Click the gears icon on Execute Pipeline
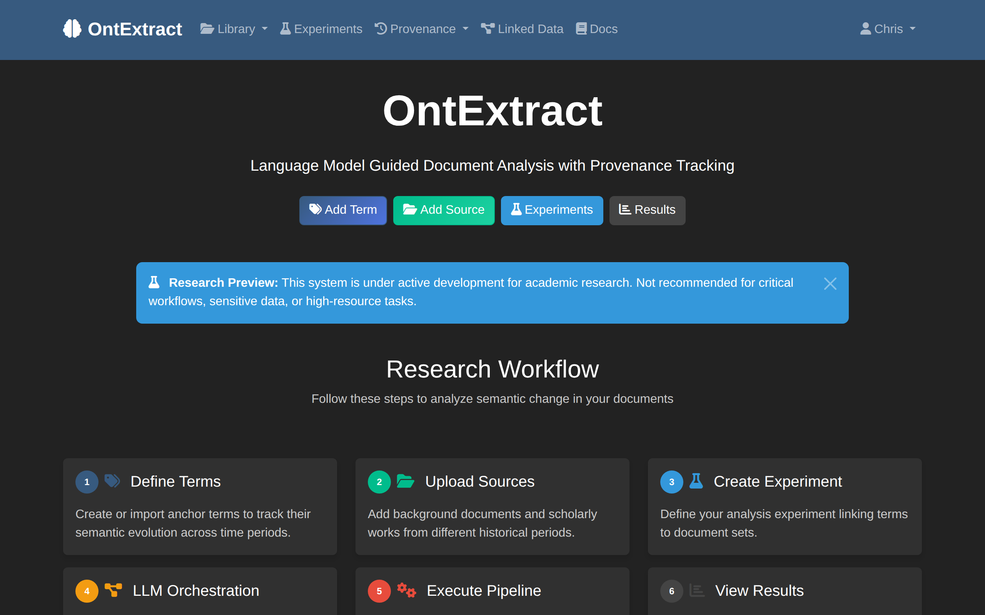 click(406, 591)
